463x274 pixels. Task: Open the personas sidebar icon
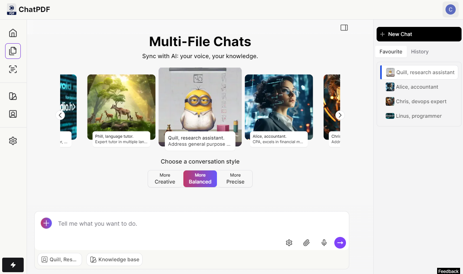click(13, 114)
